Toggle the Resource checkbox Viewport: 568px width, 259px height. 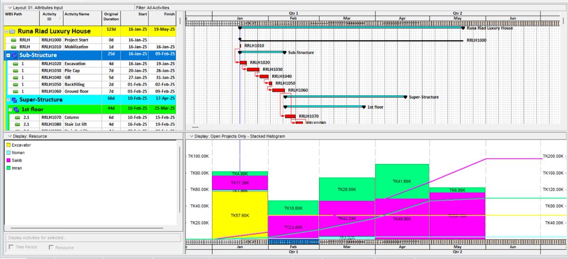[x=52, y=247]
